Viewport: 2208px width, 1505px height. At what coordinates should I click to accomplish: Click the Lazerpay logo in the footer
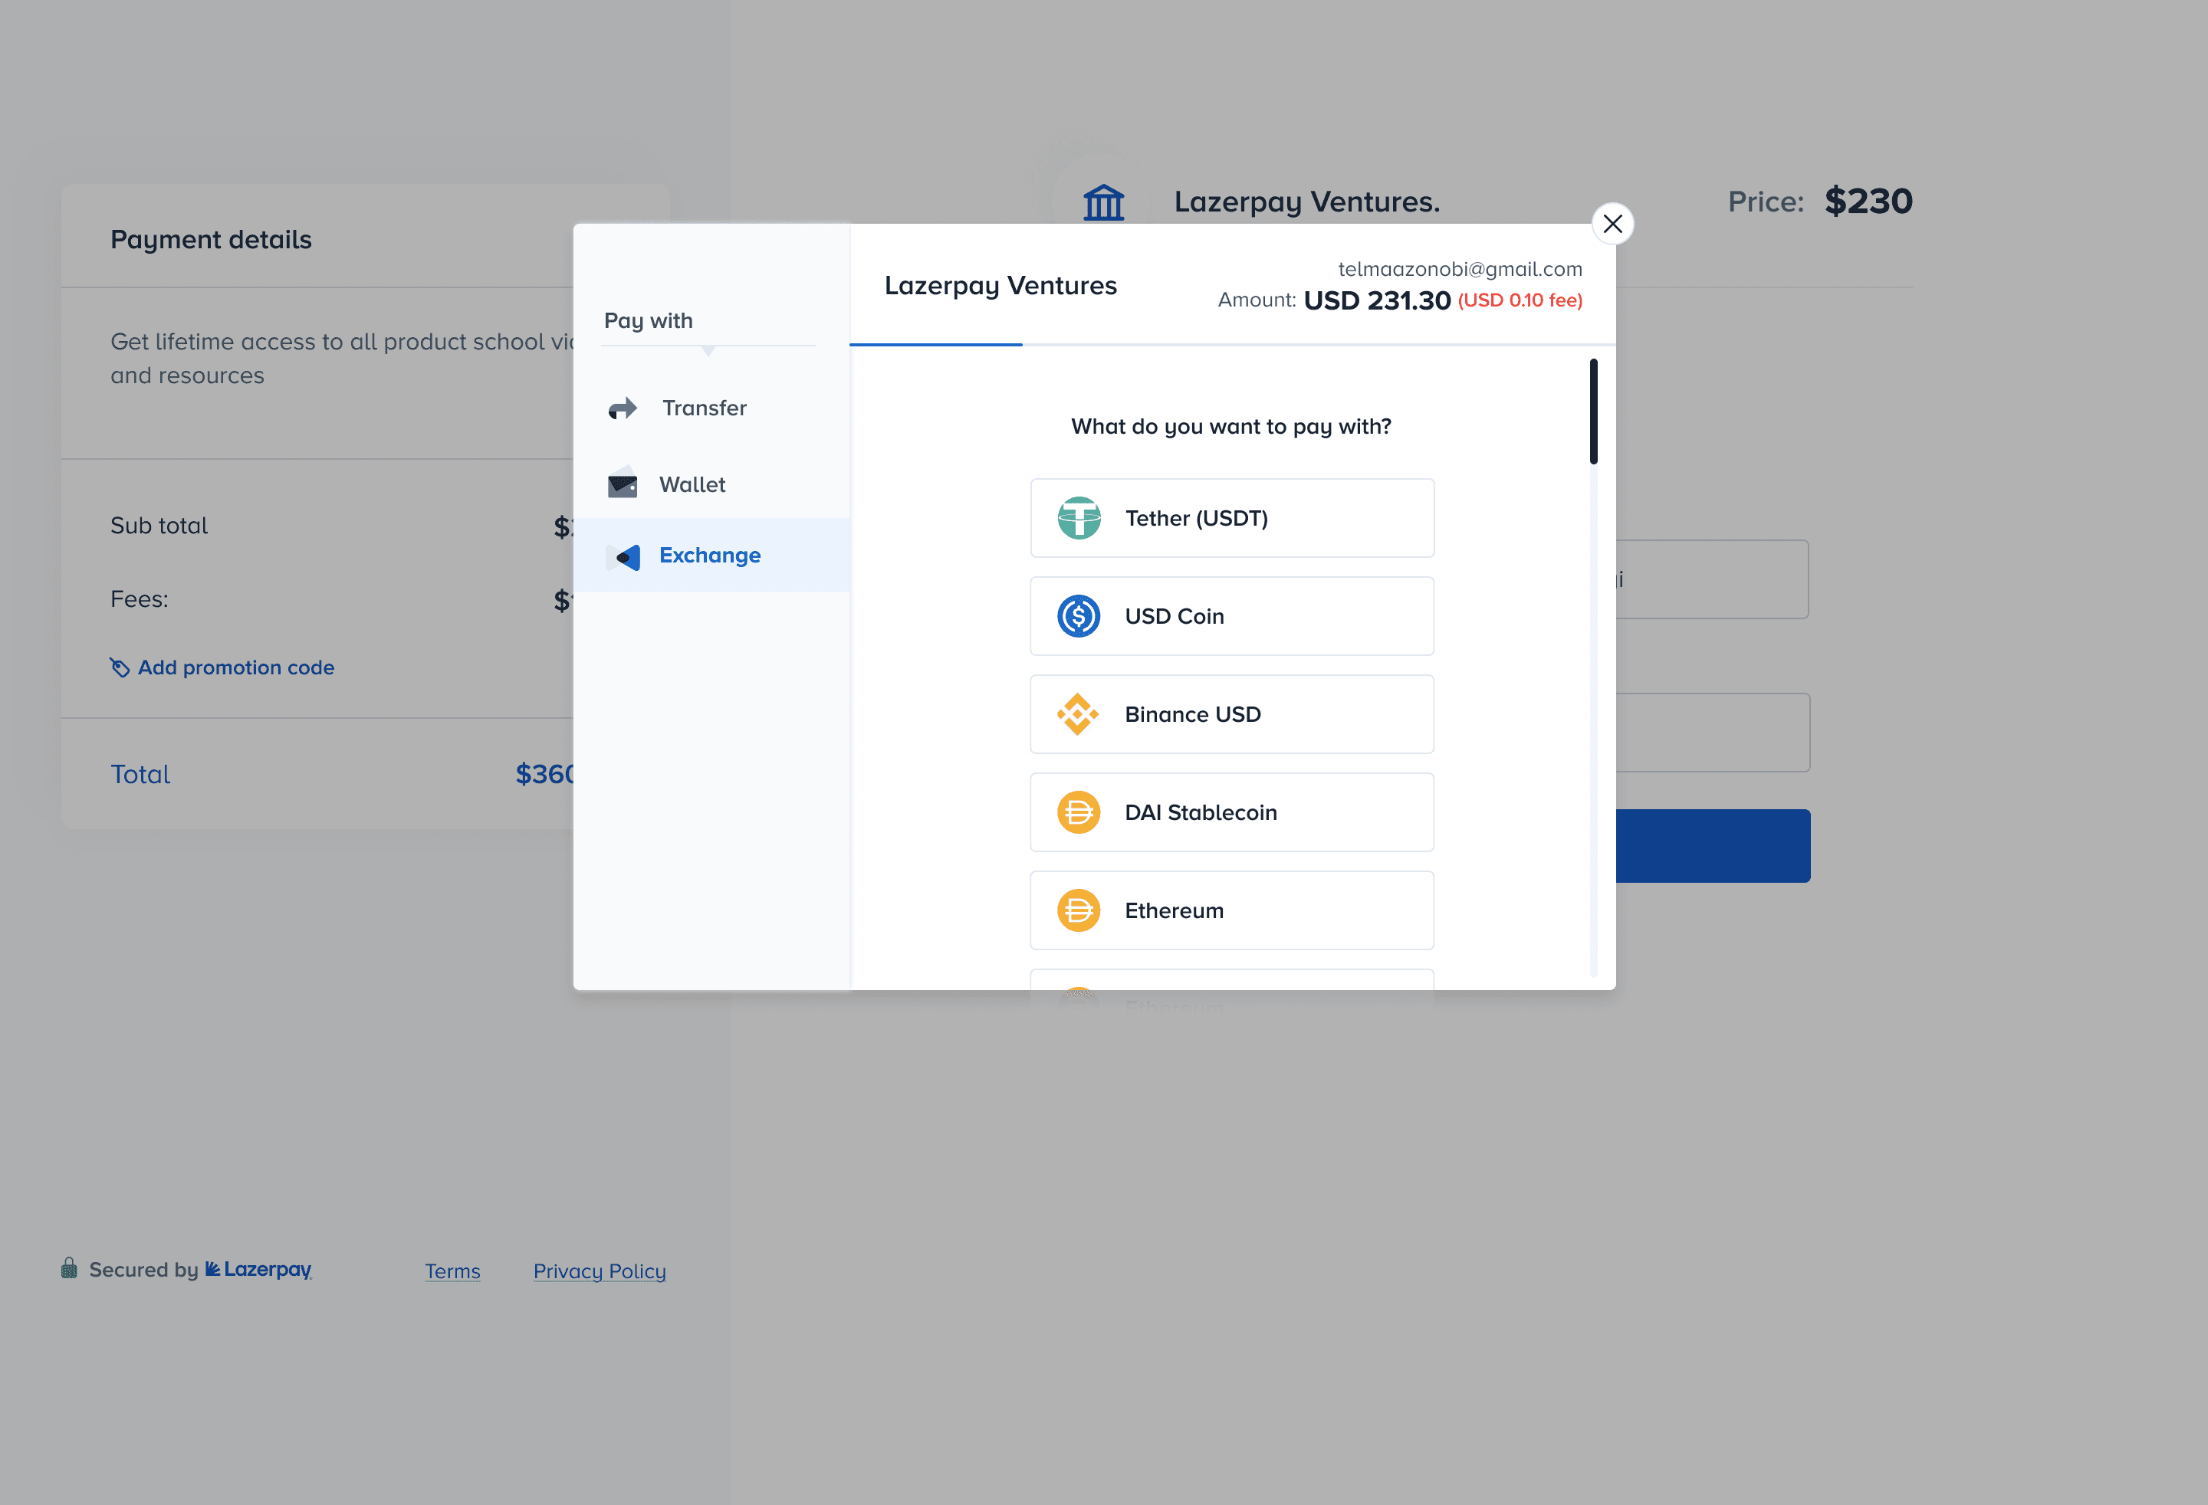click(x=258, y=1270)
